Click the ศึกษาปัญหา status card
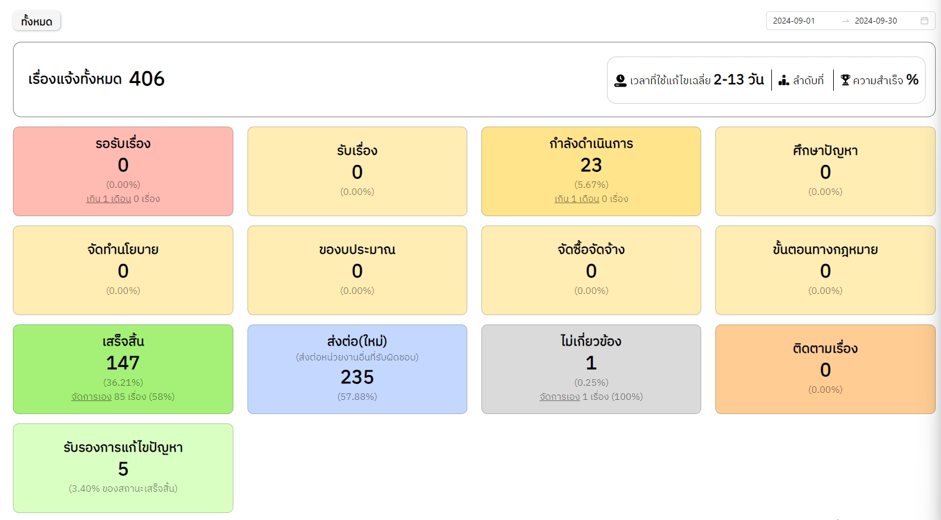Screen dimensions: 941x520 click(x=825, y=171)
